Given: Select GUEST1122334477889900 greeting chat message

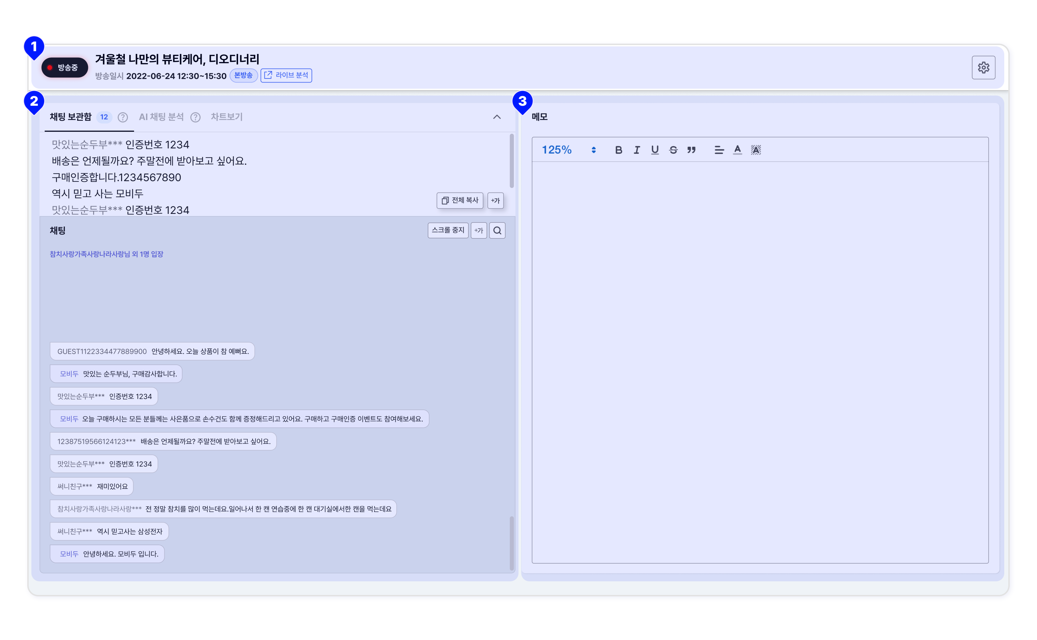Looking at the screenshot, I should click(x=152, y=351).
